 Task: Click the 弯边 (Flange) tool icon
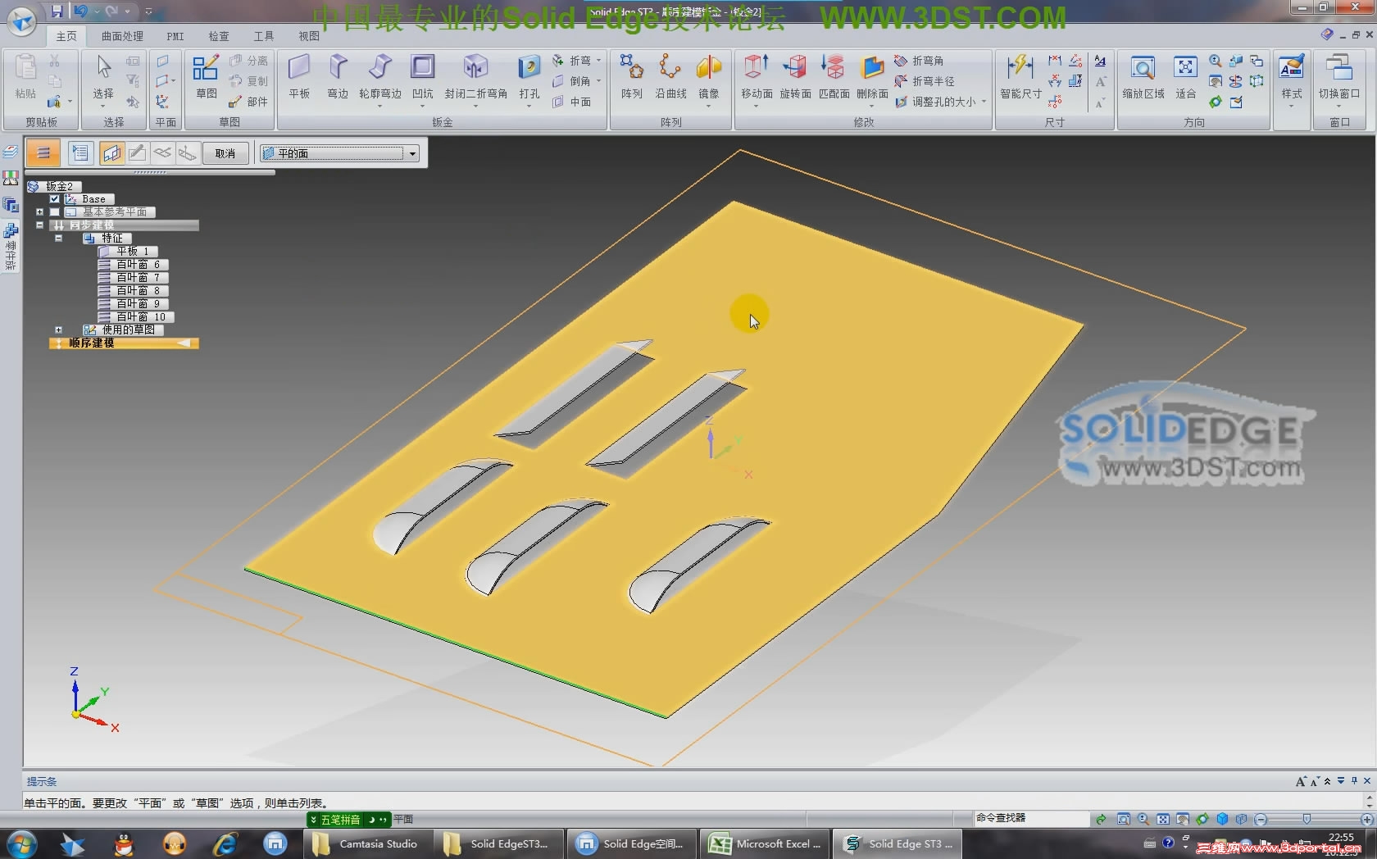click(x=338, y=76)
